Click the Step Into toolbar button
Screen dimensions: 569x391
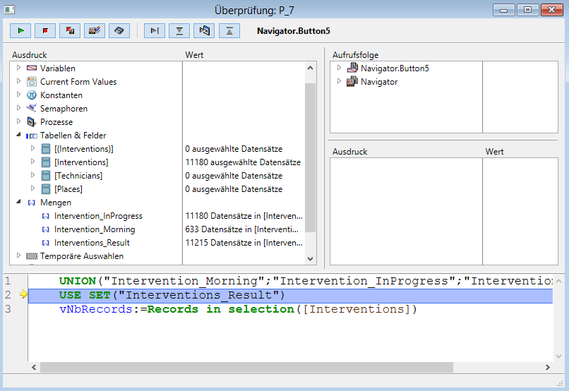pyautogui.click(x=179, y=30)
